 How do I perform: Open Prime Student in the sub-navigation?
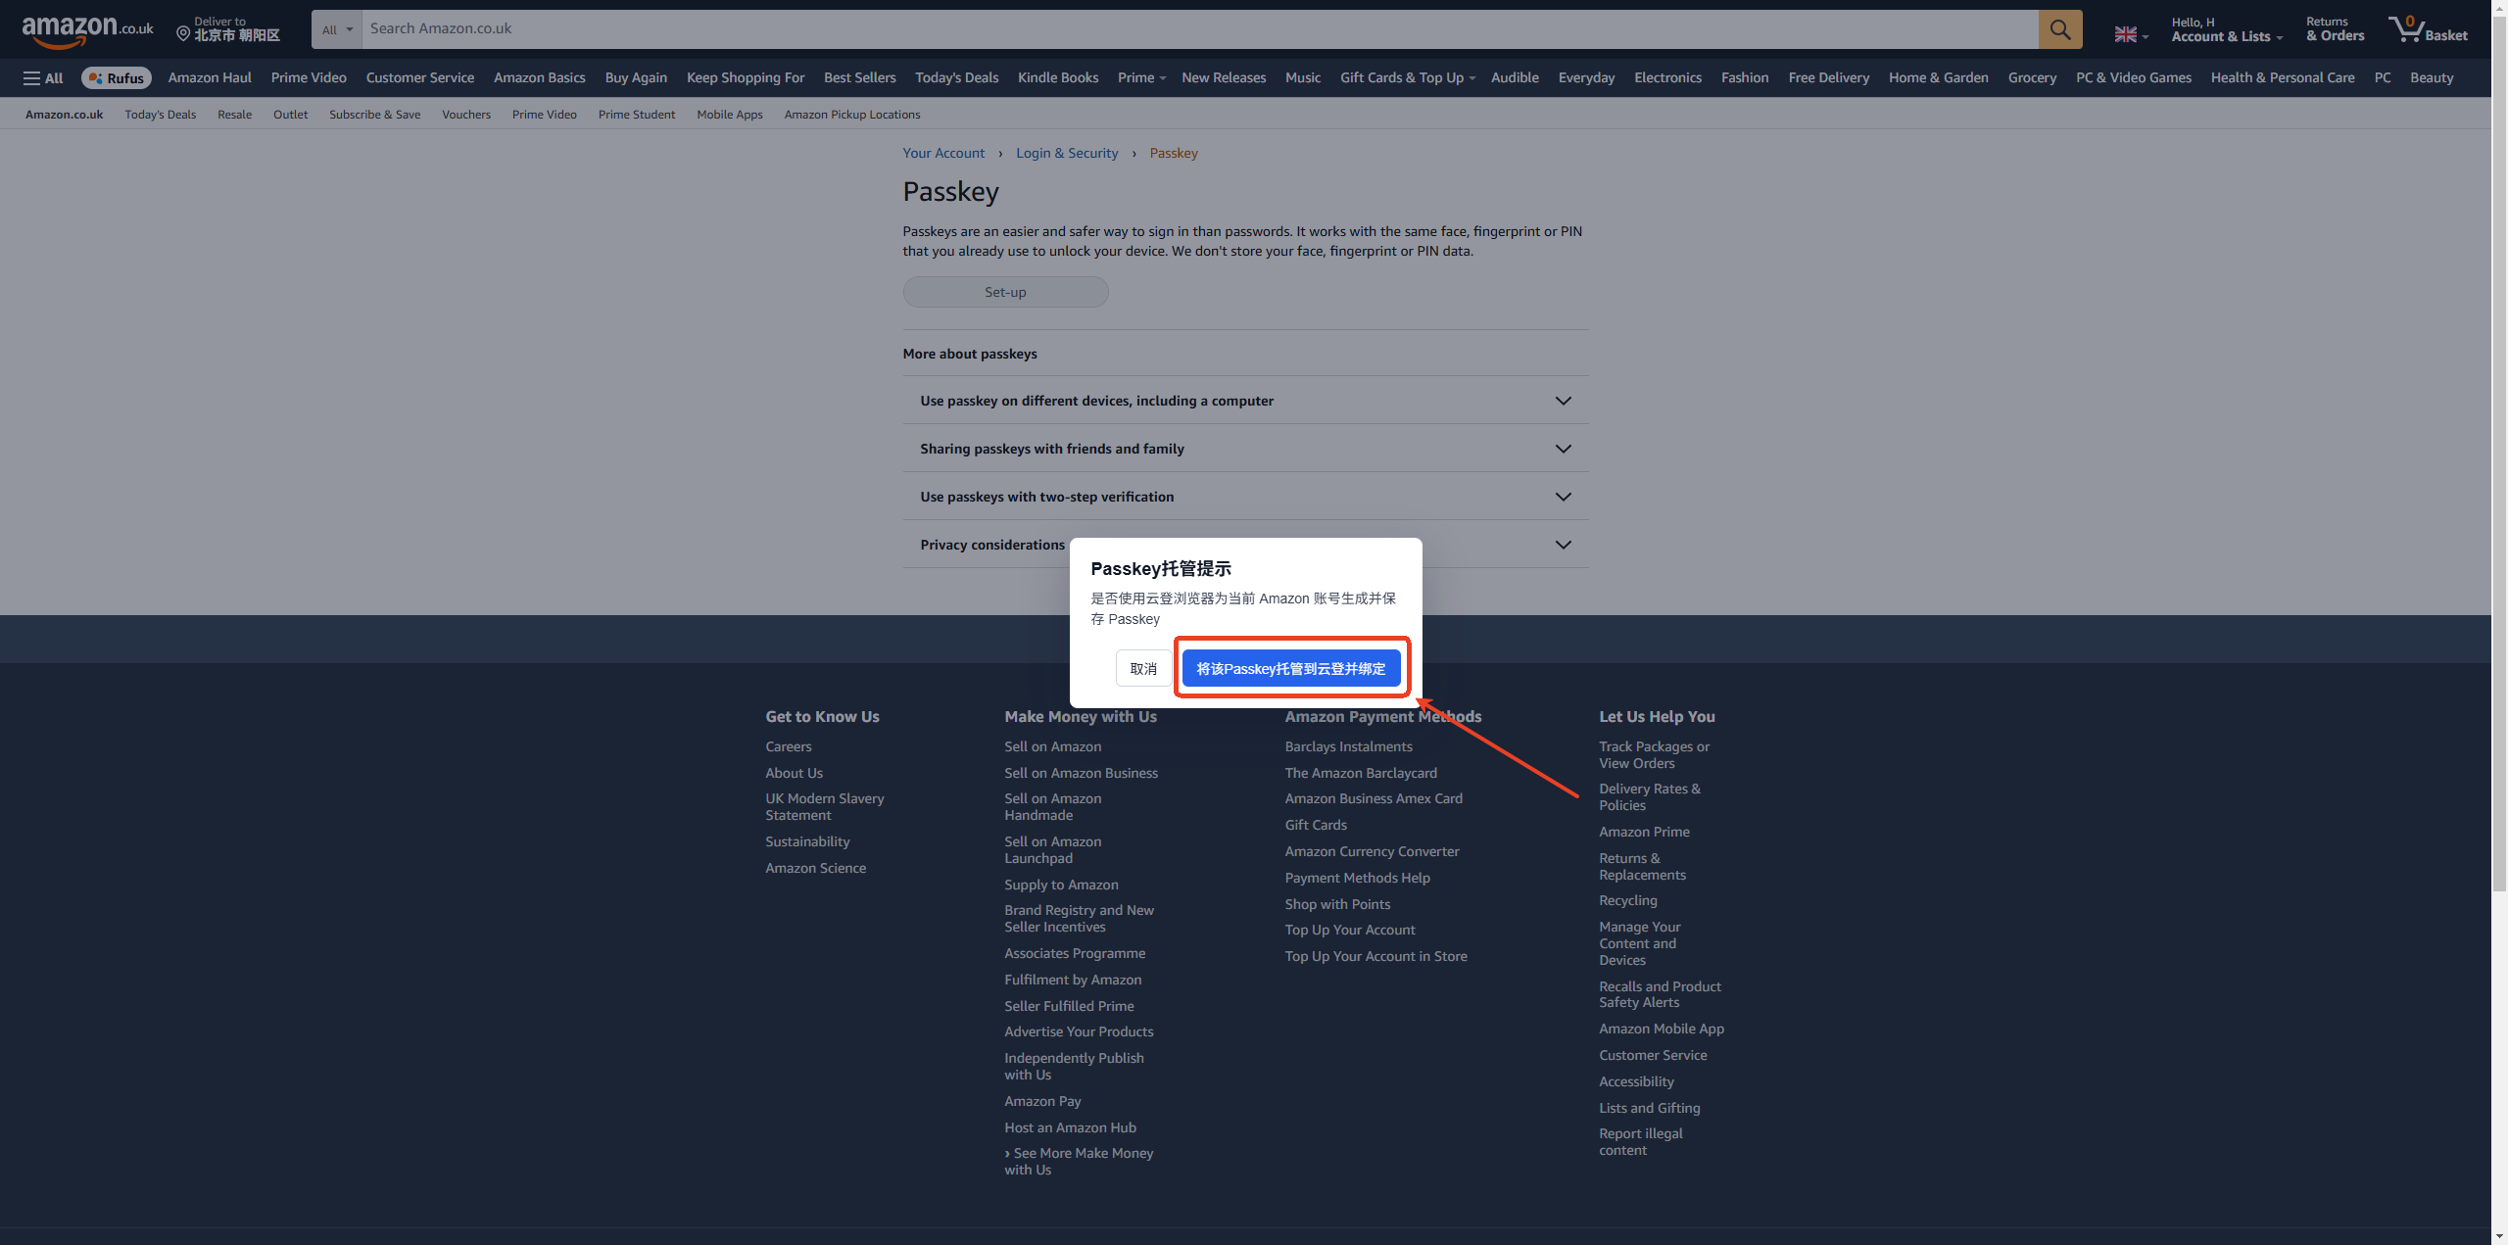[x=636, y=115]
